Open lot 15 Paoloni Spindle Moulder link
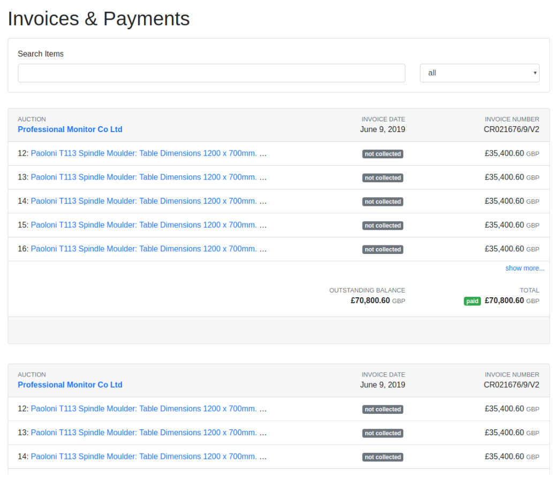Image resolution: width=558 pixels, height=478 pixels. [144, 225]
